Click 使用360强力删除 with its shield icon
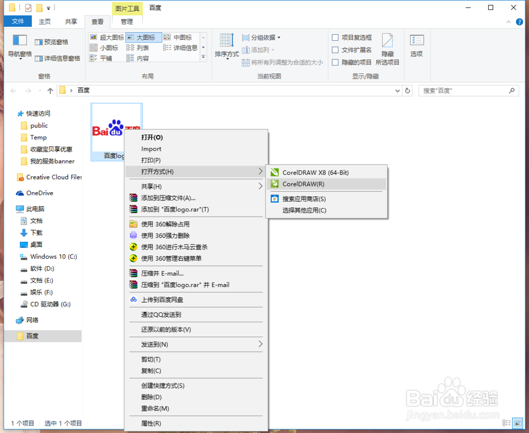 click(x=165, y=235)
